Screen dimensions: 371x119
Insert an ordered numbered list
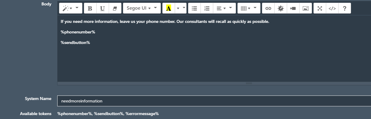coord(207,8)
